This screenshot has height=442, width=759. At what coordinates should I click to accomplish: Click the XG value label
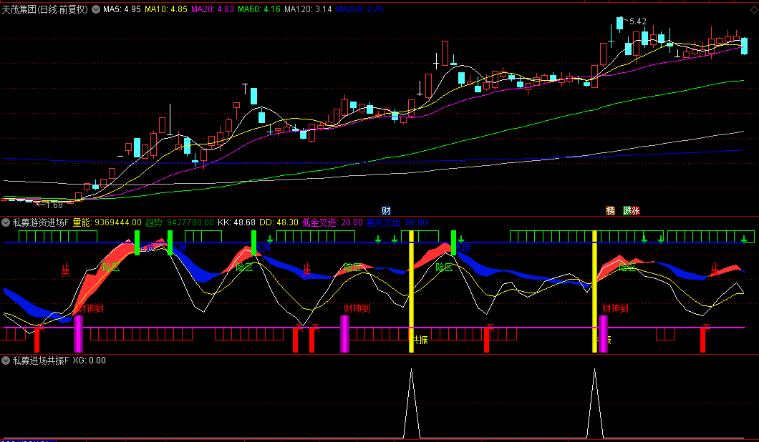89,360
